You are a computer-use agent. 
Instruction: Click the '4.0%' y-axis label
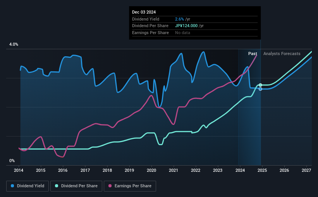click(x=14, y=44)
